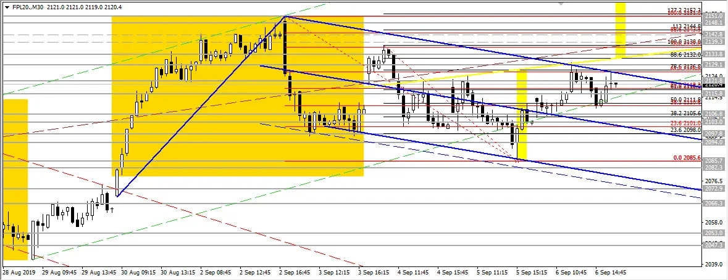This screenshot has height=280, width=728.
Task: Select the 6 Sep 14:45 time label
Action: [x=611, y=272]
